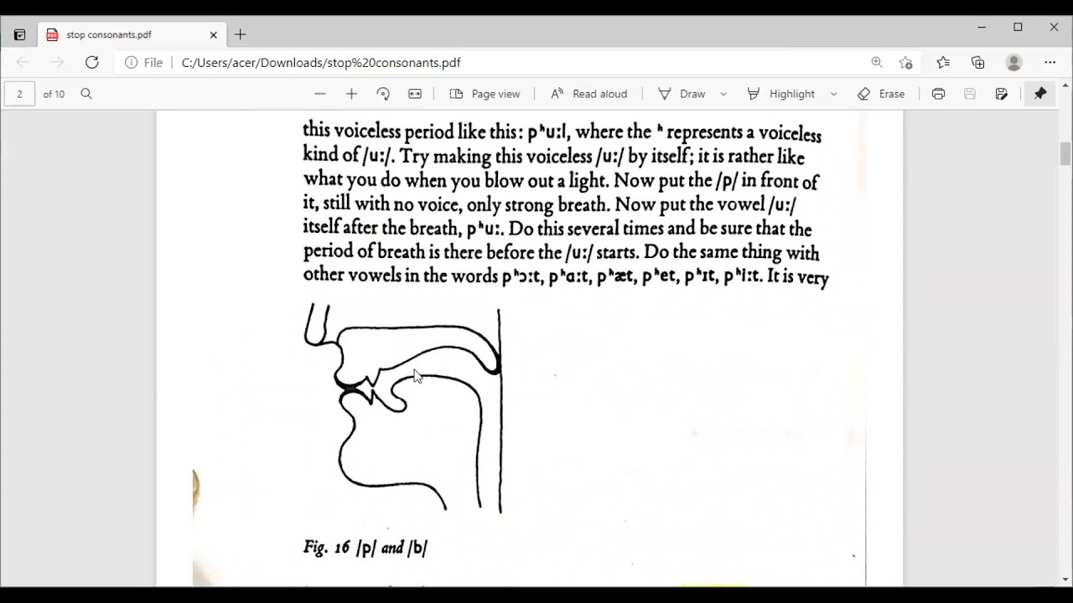
Task: Open the user profile icon
Action: pos(1014,62)
